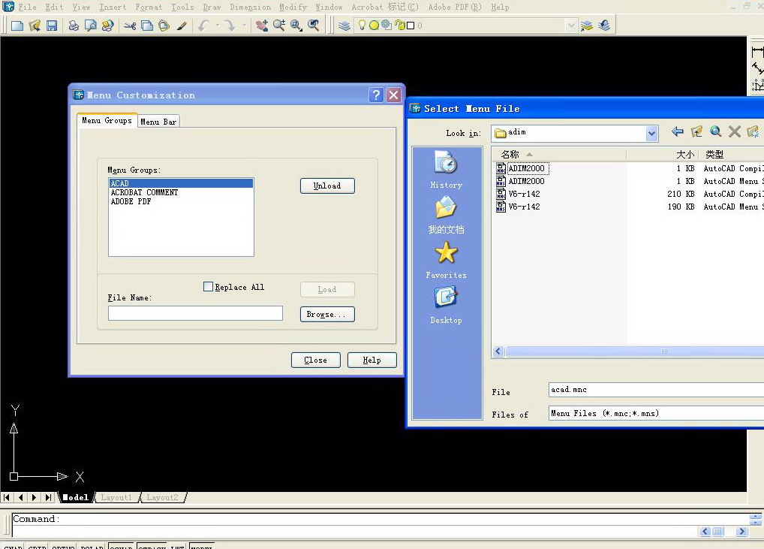
Task: Open the Layer Properties Manager icon
Action: click(x=344, y=26)
